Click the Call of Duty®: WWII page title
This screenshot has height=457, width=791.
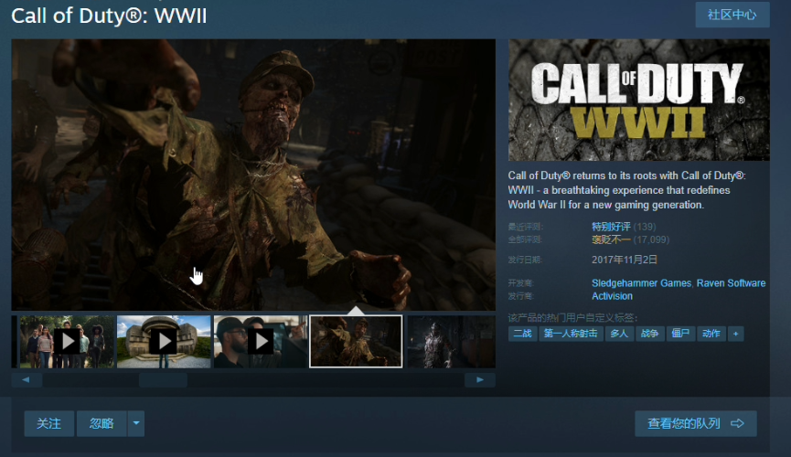point(109,16)
